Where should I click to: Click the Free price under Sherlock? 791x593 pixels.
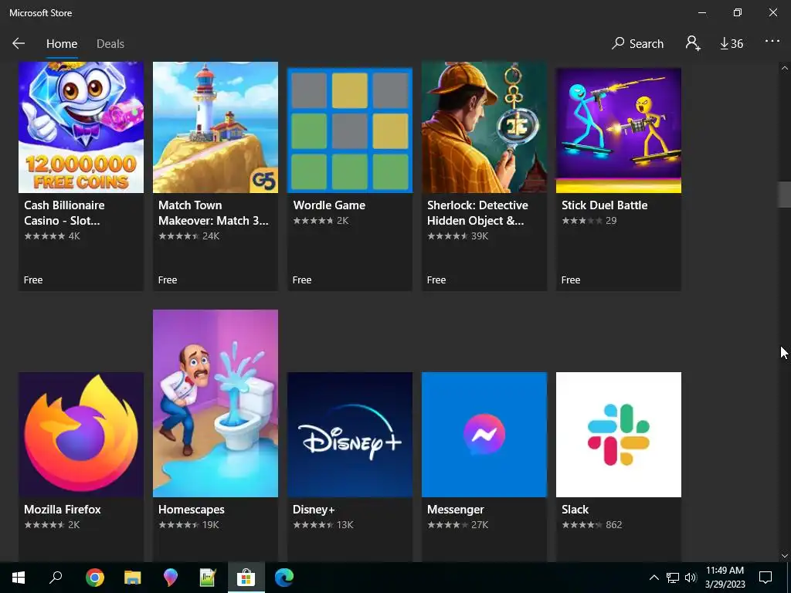point(436,280)
